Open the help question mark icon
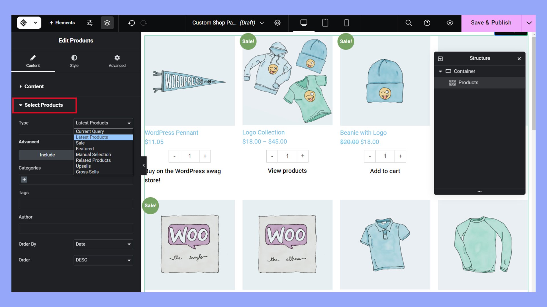Screen dimensions: 547x307 427,23
